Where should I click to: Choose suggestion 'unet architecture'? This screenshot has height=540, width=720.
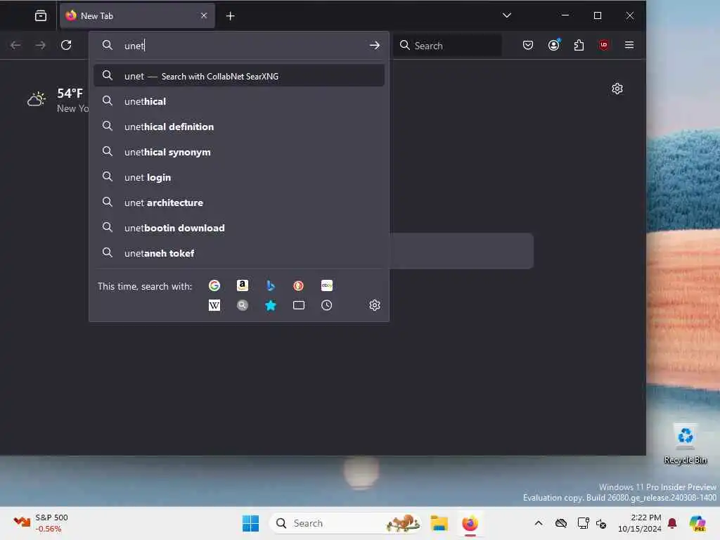point(239,202)
